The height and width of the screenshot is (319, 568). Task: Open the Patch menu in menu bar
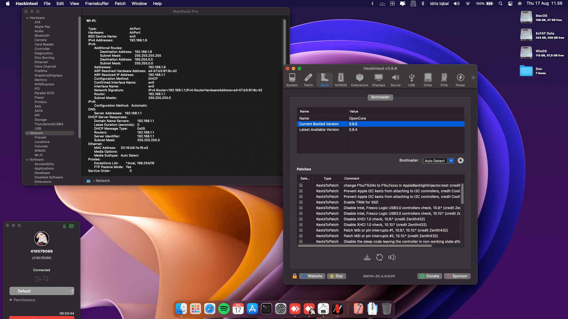pyautogui.click(x=120, y=4)
